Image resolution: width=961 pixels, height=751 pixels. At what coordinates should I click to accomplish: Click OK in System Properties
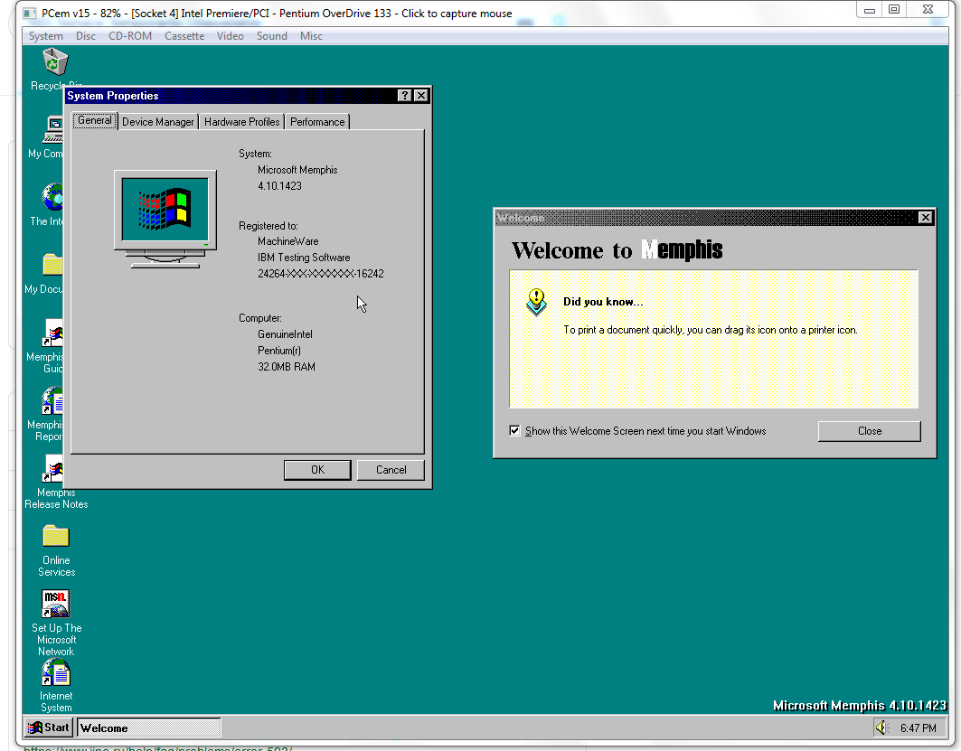[317, 470]
